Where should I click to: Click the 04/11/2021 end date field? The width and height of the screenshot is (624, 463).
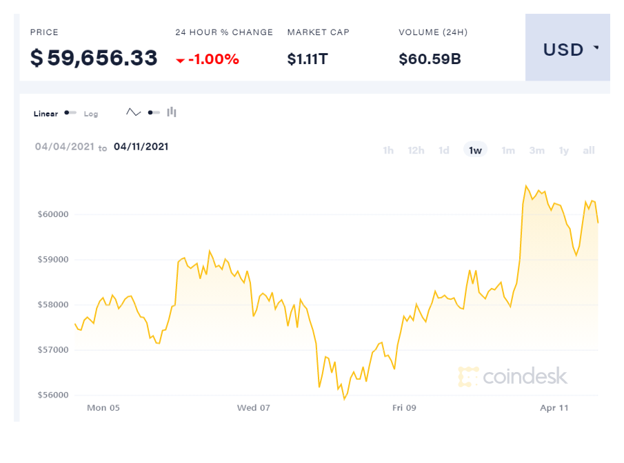[x=141, y=147]
